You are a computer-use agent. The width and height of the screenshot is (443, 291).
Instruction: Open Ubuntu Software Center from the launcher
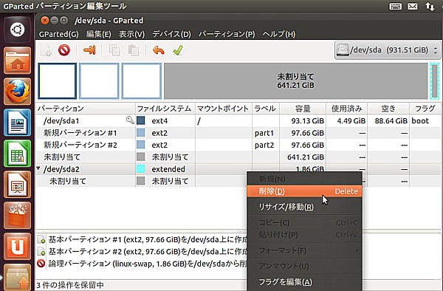pyautogui.click(x=18, y=216)
